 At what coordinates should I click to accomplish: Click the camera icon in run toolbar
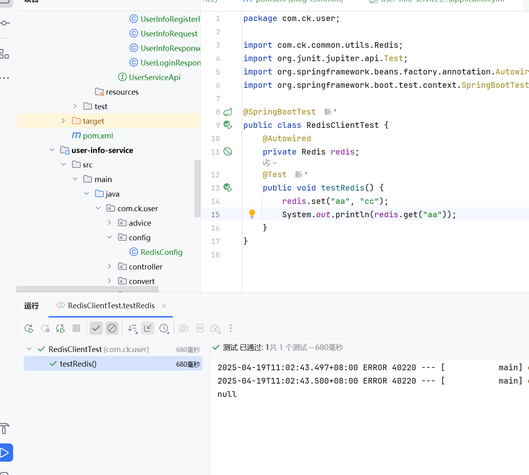point(183,328)
